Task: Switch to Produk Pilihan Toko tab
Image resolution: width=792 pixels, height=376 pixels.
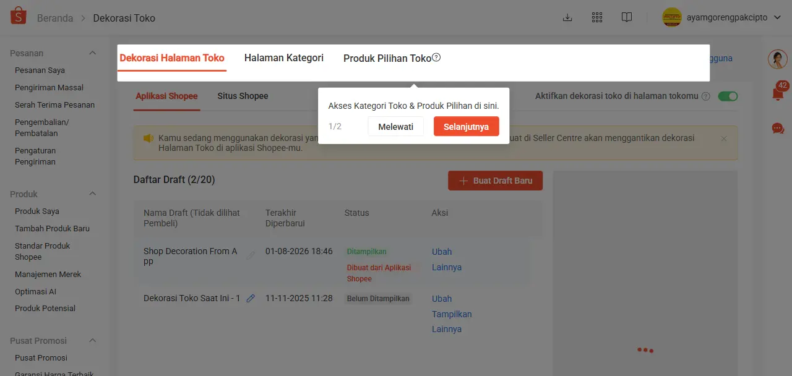Action: tap(387, 58)
